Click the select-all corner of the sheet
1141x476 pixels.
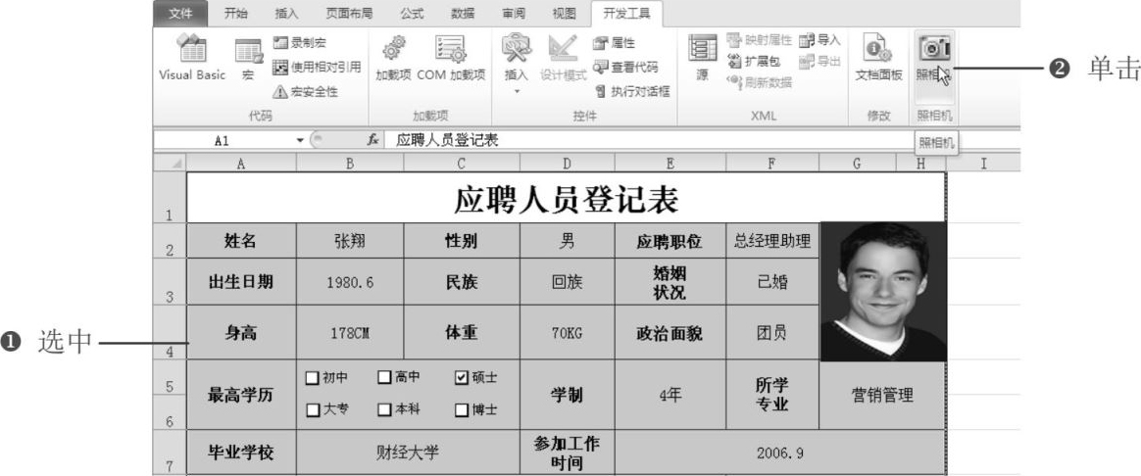170,165
